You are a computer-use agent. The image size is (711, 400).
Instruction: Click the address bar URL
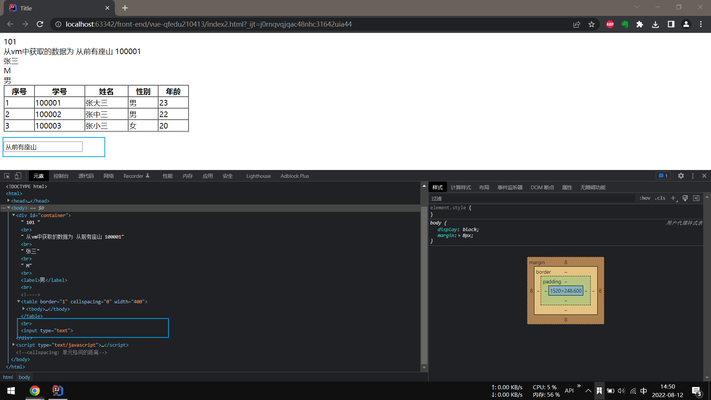click(x=208, y=24)
